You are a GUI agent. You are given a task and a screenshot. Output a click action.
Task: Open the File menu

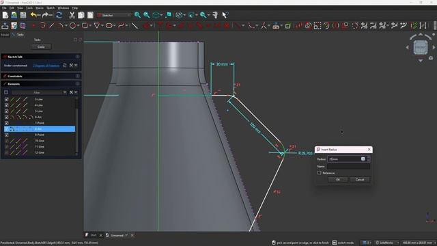point(4,8)
